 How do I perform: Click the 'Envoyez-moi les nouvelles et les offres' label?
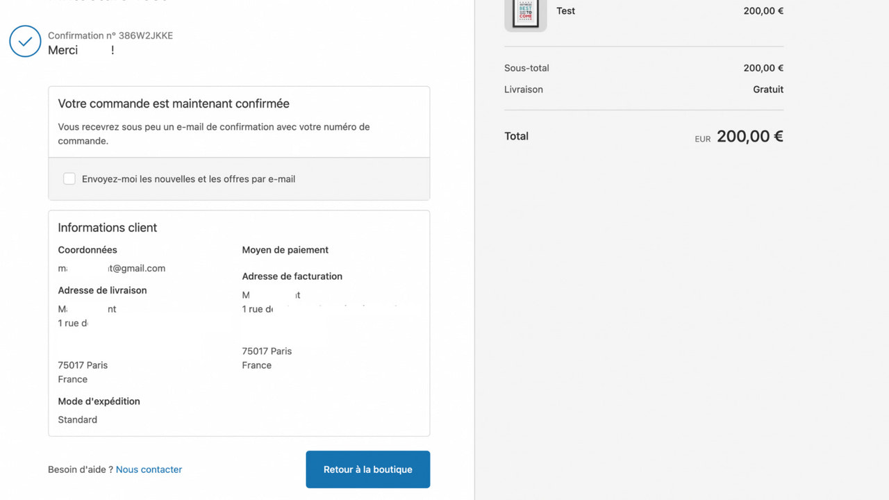pyautogui.click(x=188, y=179)
